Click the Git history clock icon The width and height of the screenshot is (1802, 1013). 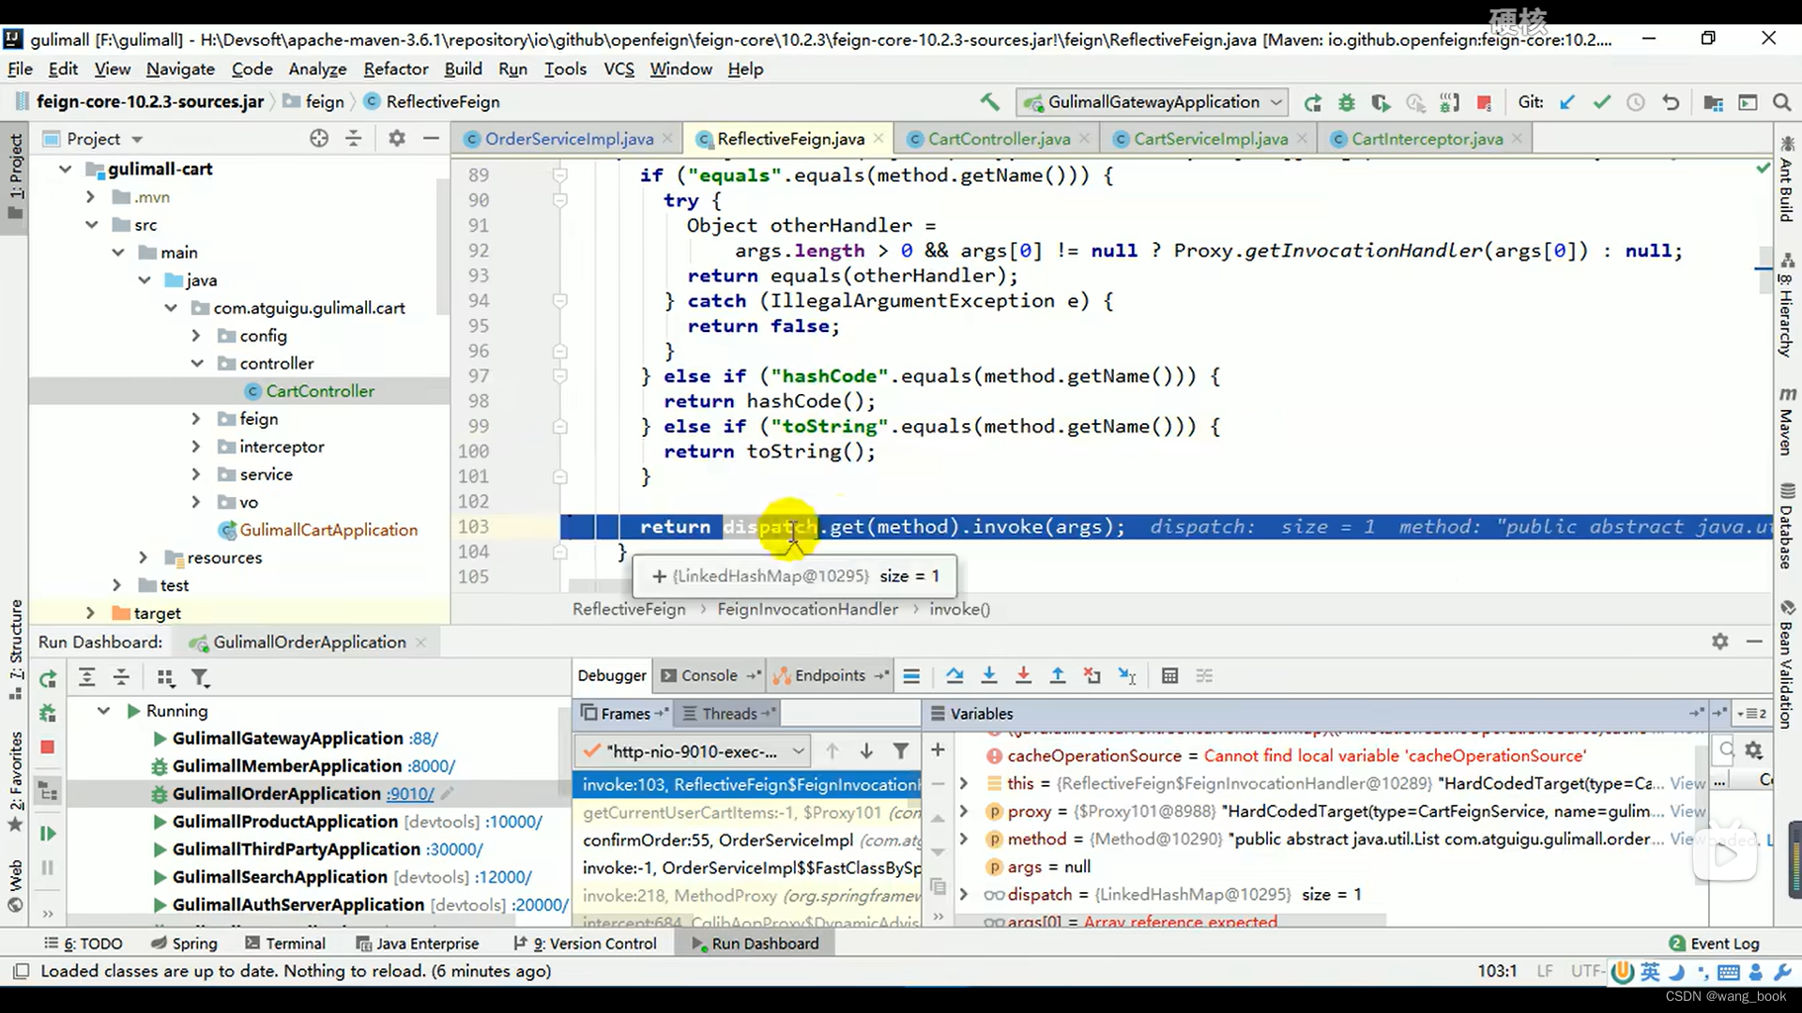pos(1635,102)
